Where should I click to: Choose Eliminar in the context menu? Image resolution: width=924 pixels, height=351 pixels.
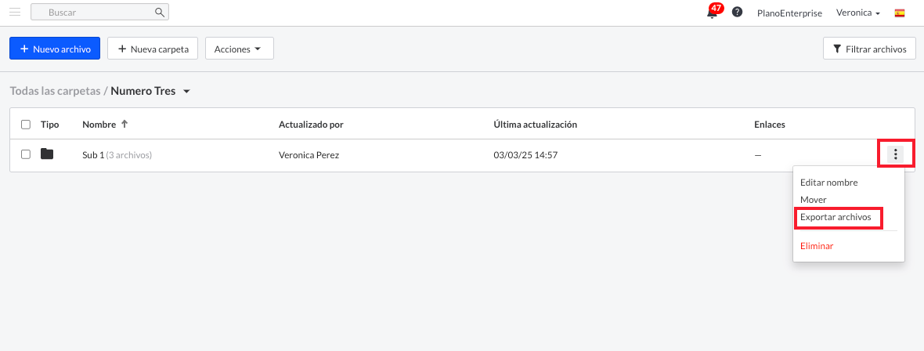point(817,245)
